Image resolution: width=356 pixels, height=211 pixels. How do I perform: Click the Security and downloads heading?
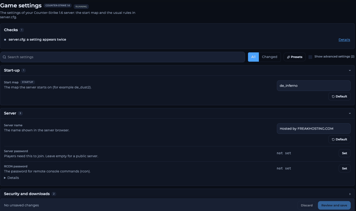(x=27, y=194)
